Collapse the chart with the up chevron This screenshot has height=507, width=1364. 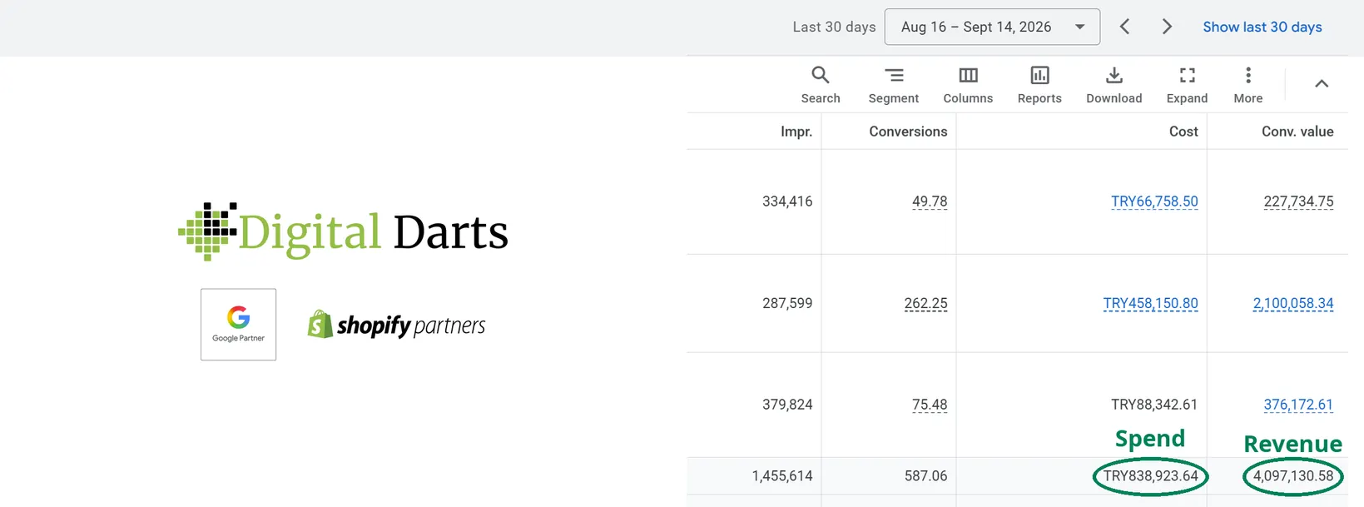pos(1322,83)
